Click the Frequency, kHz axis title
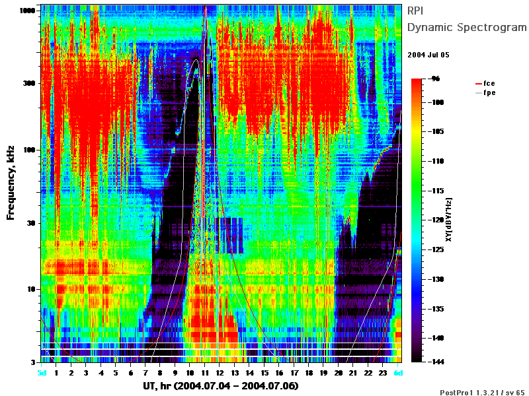Screen dimensions: 529x396 pyautogui.click(x=11, y=183)
